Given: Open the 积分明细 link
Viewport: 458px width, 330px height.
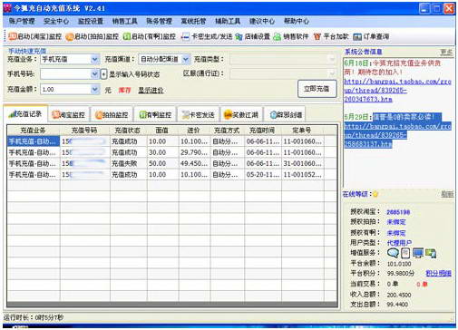Looking at the screenshot, I should pos(438,273).
